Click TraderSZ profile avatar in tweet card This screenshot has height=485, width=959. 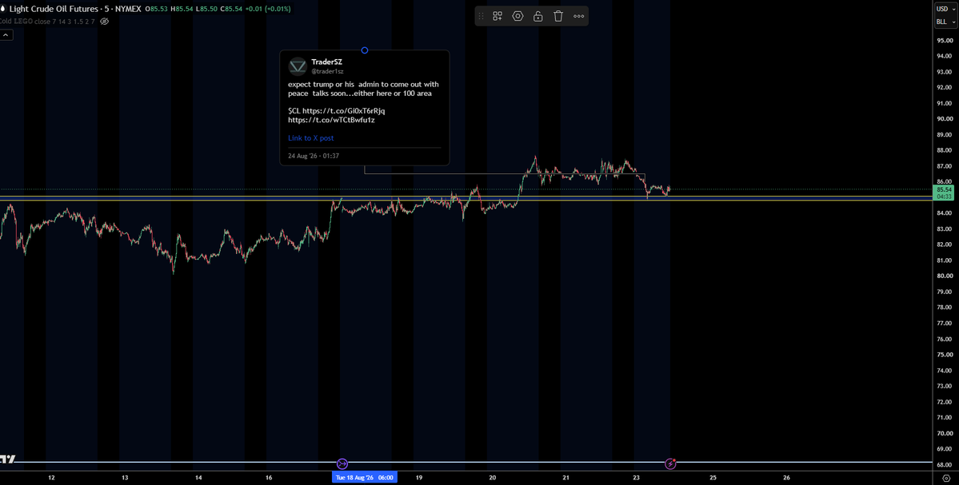point(298,66)
